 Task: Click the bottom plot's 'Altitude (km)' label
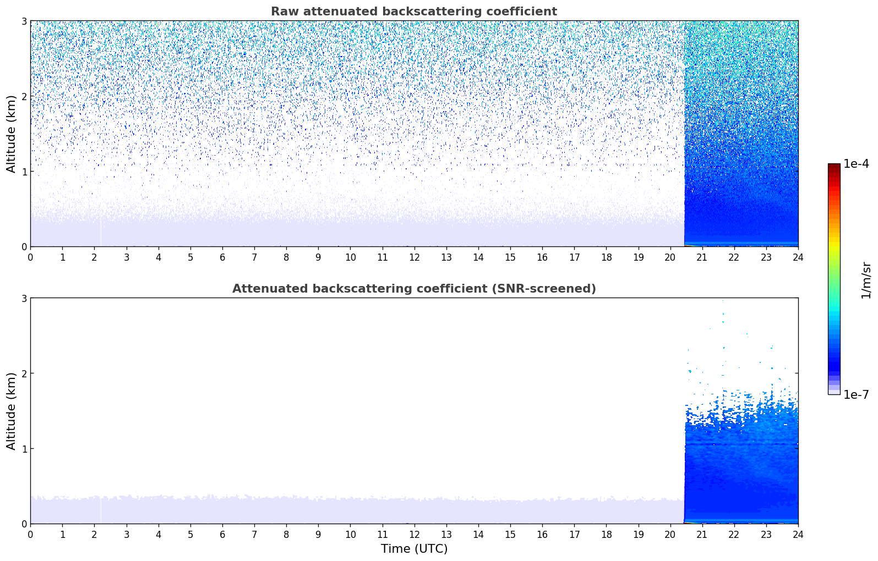pos(12,411)
